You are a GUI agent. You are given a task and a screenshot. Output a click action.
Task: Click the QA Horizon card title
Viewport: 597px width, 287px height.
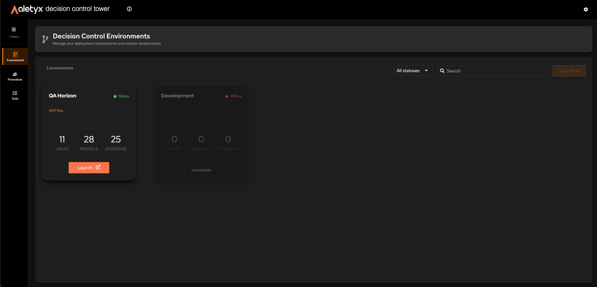point(62,96)
